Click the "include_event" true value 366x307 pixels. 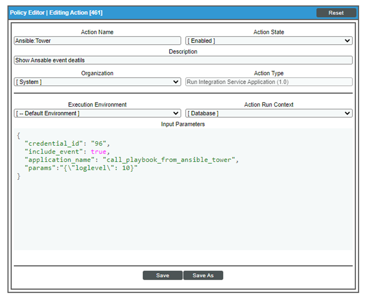click(x=99, y=151)
